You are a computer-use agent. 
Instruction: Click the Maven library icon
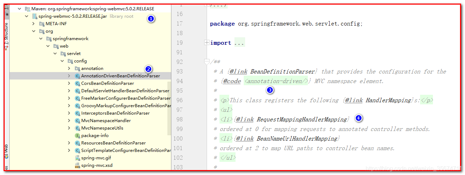click(x=27, y=9)
